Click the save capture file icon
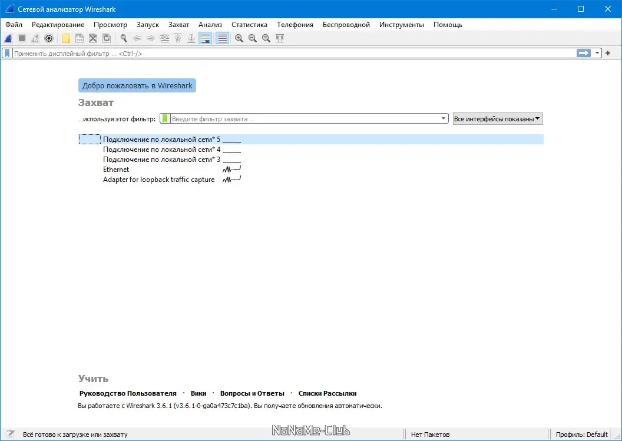 [80, 38]
